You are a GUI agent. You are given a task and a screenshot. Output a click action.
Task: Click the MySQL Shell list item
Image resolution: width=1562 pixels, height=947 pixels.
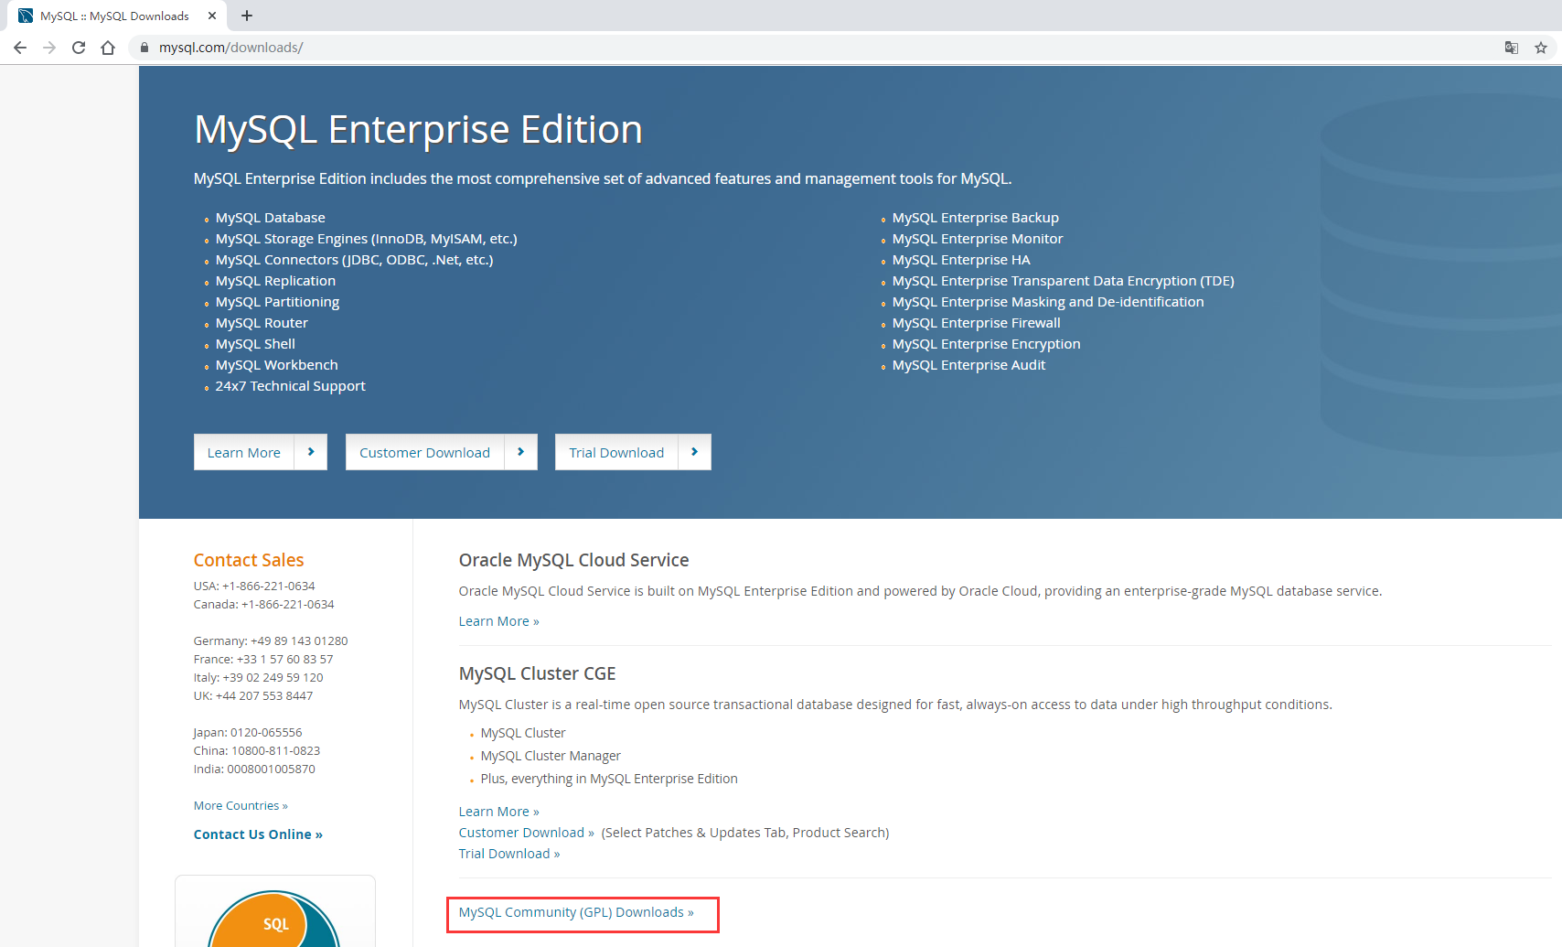coord(255,344)
